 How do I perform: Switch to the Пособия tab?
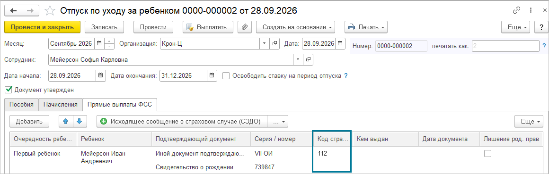pyautogui.click(x=21, y=104)
